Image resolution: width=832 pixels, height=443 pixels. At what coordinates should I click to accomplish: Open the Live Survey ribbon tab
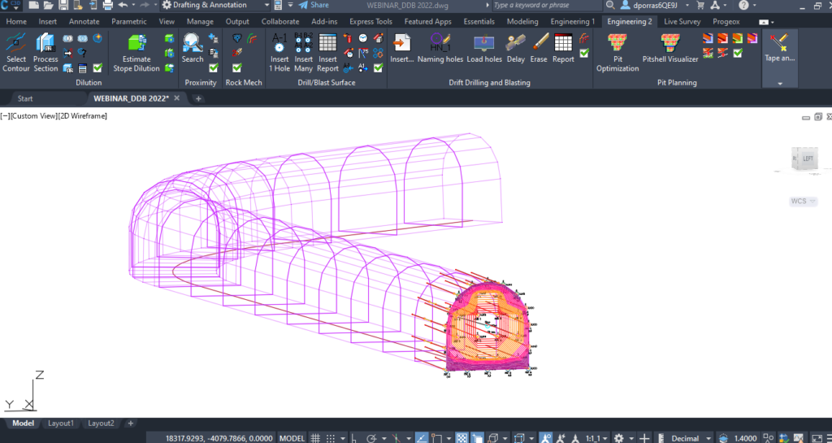click(682, 22)
